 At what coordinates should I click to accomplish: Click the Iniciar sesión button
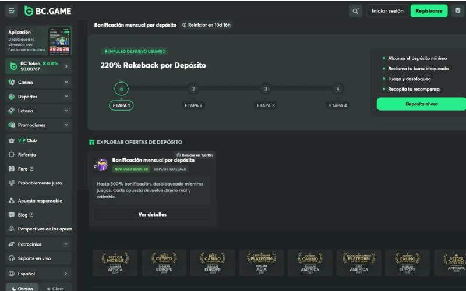coord(387,11)
